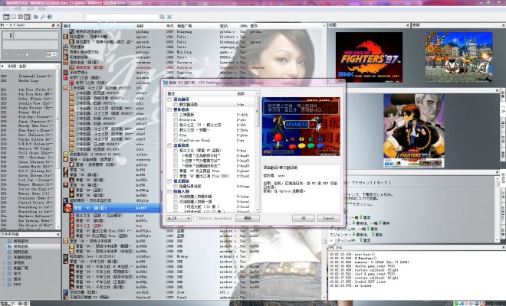Click the stop icon in M1 panel
This screenshot has height=306, width=506.
[x=27, y=54]
